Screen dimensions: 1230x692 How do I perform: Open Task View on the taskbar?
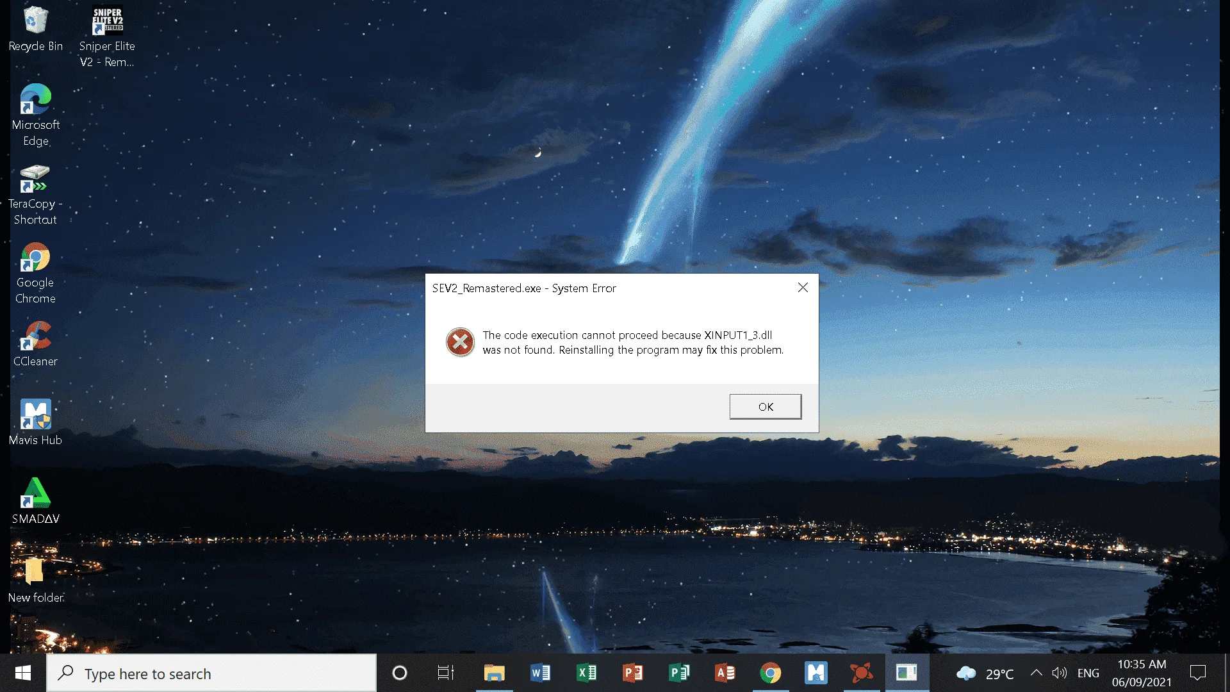(446, 673)
